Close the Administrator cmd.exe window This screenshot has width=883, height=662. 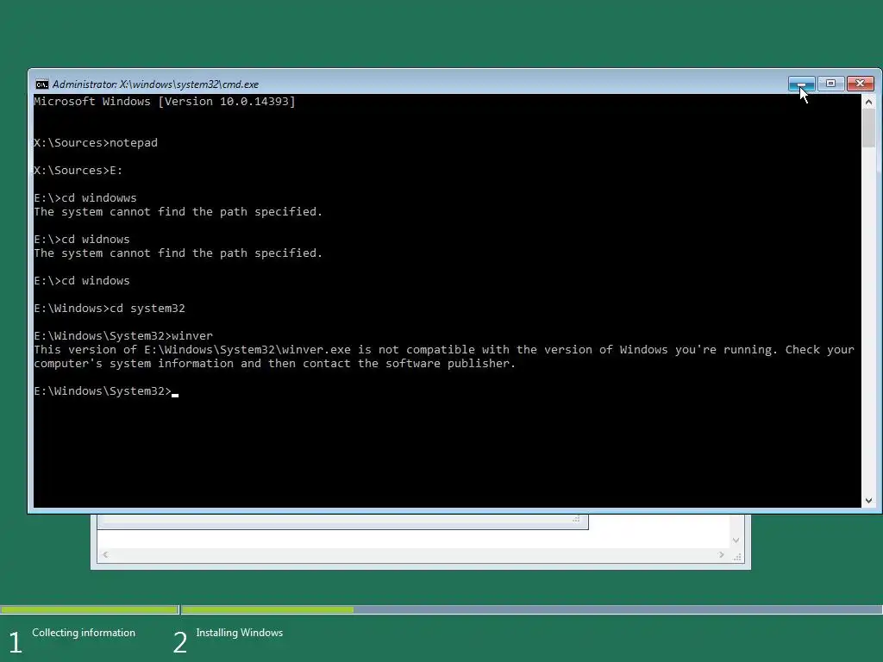click(861, 84)
